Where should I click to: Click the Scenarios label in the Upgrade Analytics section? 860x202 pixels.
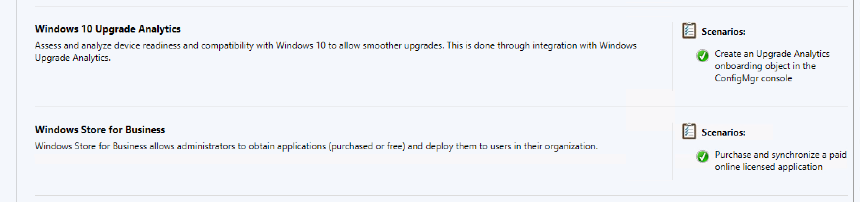tap(723, 32)
